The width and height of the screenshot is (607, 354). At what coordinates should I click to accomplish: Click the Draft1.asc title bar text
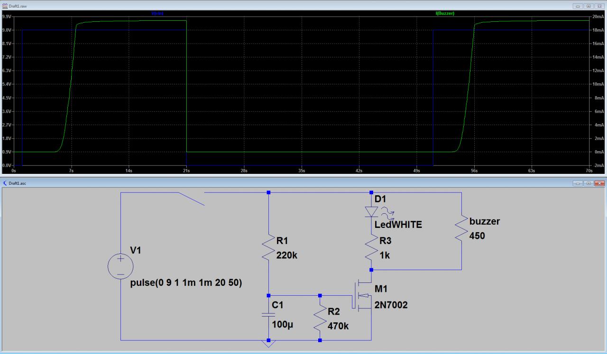tap(18, 183)
